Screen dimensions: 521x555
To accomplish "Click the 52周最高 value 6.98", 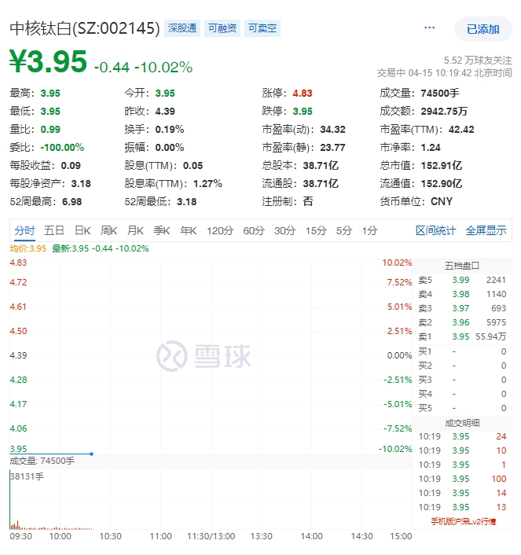I will 72,202.
